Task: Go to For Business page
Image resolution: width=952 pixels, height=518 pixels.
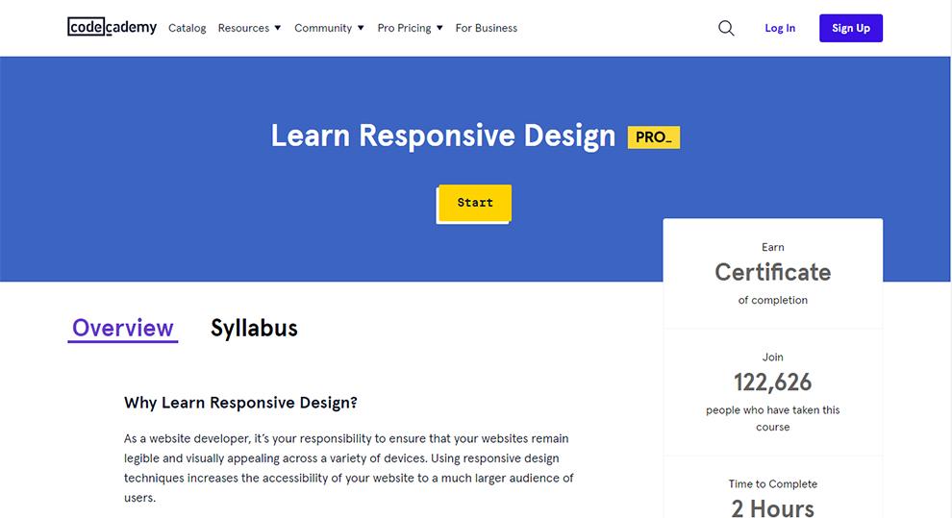Action: click(487, 28)
